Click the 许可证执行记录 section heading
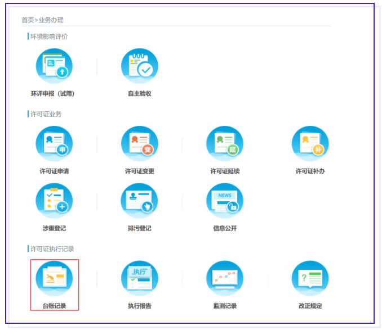This screenshot has width=382, height=330. (x=52, y=248)
